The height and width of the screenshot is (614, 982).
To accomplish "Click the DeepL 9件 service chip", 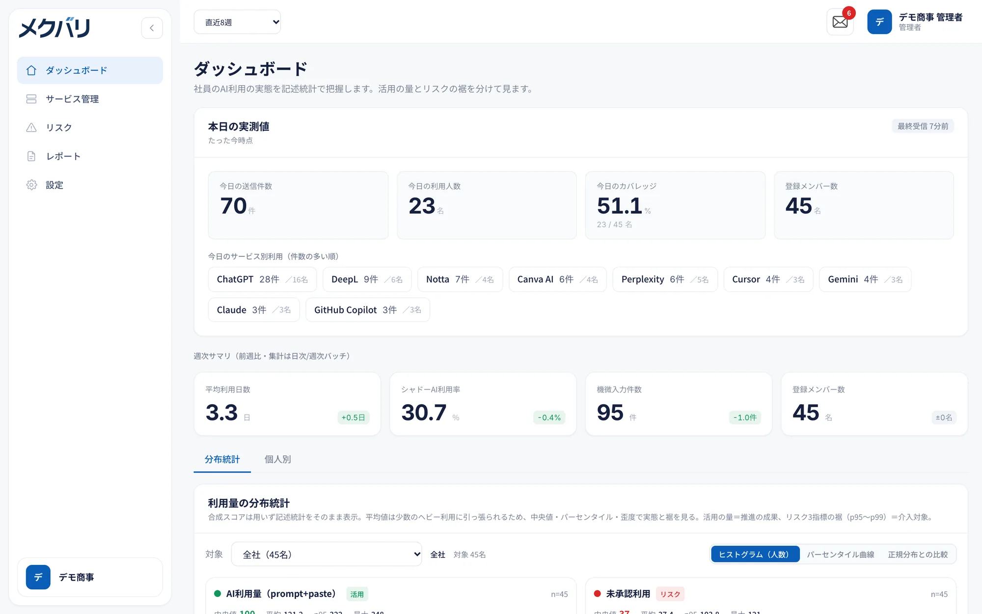I will 367,279.
